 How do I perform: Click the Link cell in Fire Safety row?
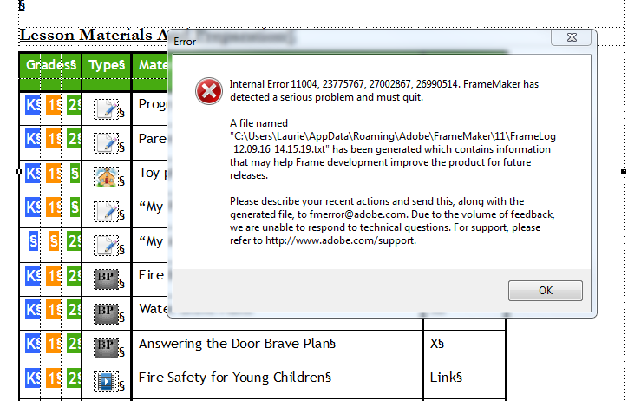click(464, 382)
